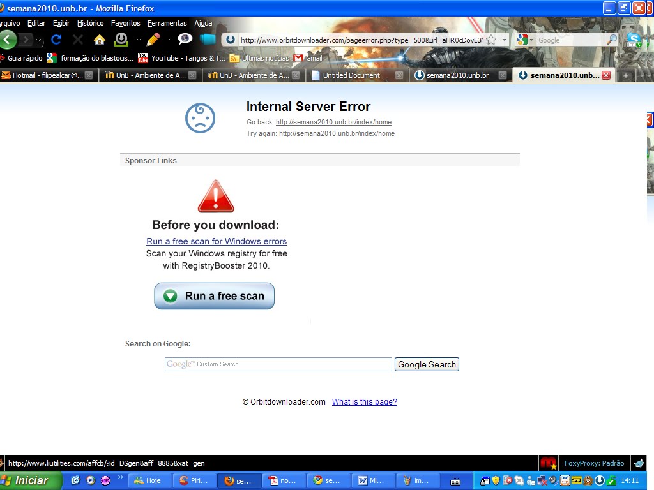Open the Ferramentas menu

pos(167,23)
